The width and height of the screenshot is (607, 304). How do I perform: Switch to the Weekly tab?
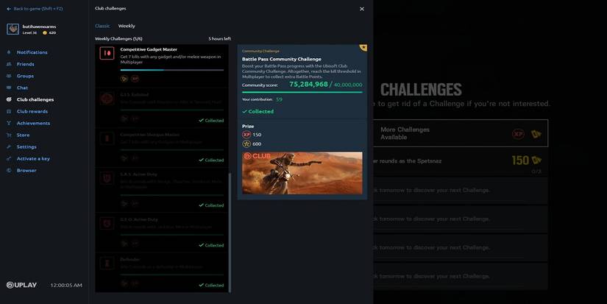click(127, 26)
